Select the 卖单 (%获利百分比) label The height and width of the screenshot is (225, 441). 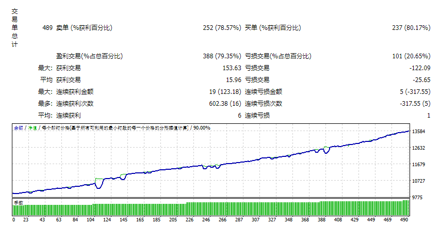[84, 28]
